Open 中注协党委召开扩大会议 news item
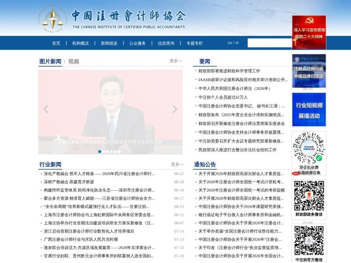The width and height of the screenshot is (351, 263). click(241, 141)
